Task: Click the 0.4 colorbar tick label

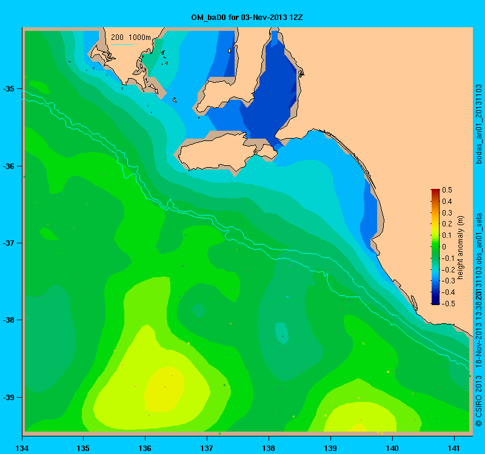Action: [x=447, y=202]
